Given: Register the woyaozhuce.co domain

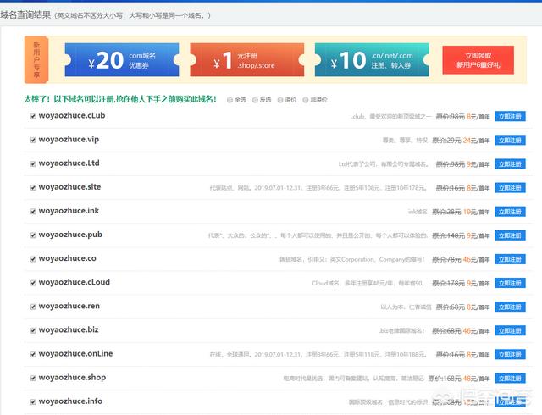Looking at the screenshot, I should pos(509,260).
